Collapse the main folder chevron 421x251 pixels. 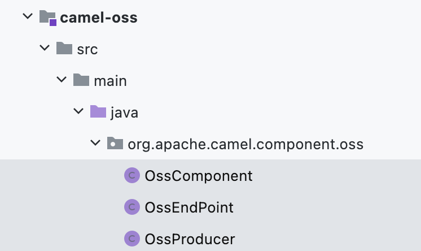62,79
